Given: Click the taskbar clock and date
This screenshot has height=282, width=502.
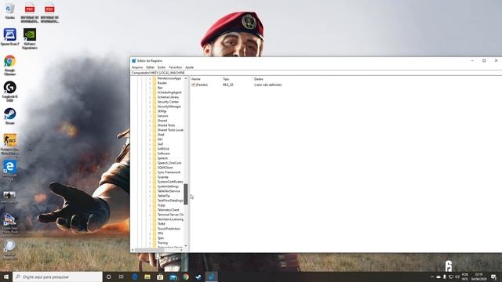Looking at the screenshot, I should pyautogui.click(x=479, y=277).
